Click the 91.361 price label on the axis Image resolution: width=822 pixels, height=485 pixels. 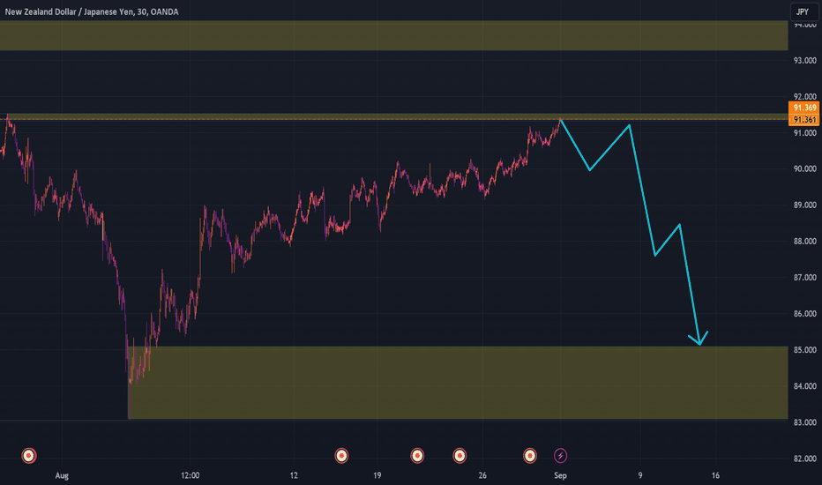(x=804, y=120)
